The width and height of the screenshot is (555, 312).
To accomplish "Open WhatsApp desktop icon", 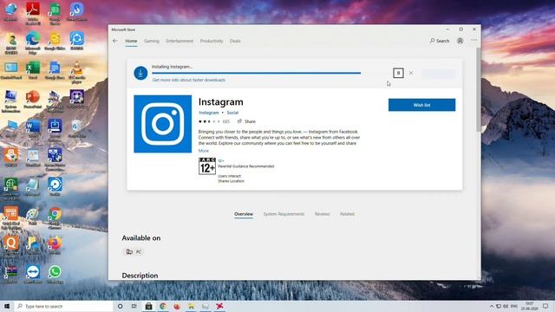I will (55, 275).
